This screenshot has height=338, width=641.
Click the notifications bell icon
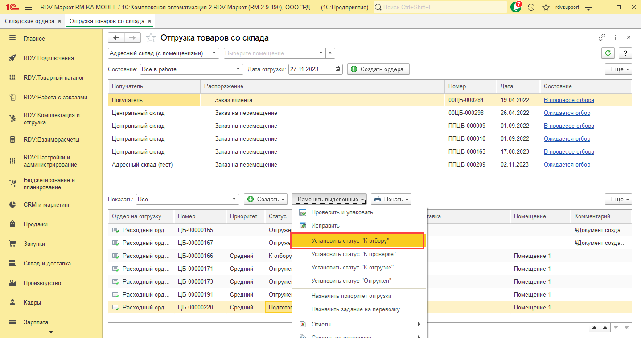click(516, 8)
